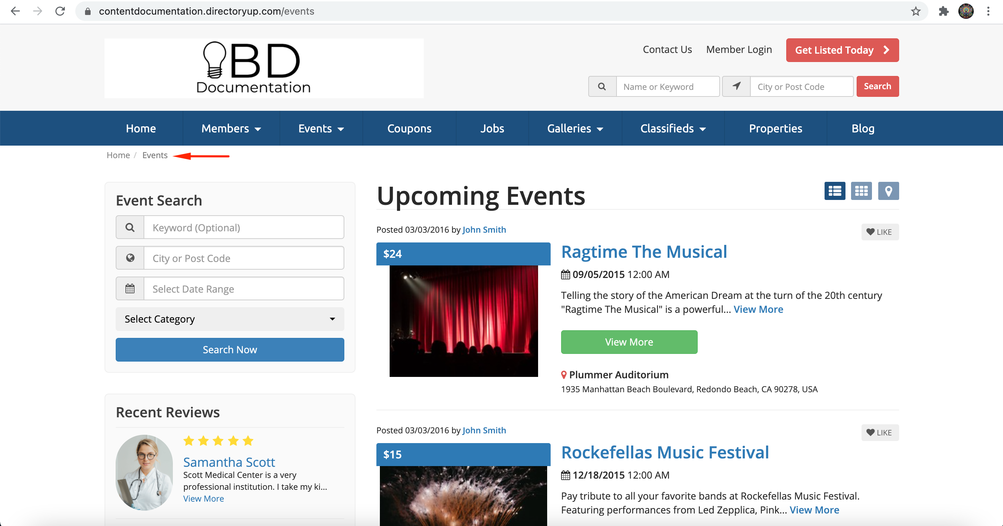
Task: Open the Coupons navigation item
Action: tap(409, 129)
